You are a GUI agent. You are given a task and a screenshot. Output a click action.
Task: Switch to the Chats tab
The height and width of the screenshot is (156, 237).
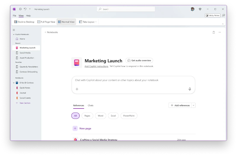(91, 105)
